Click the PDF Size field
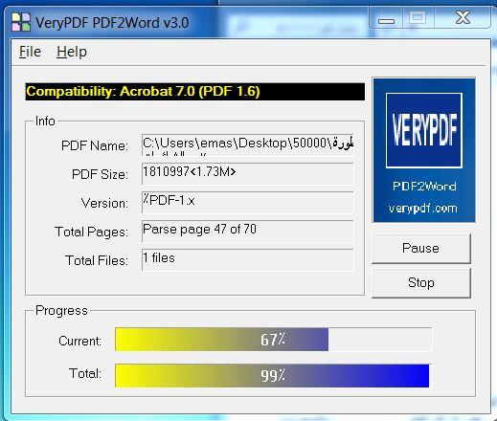Screen dimensions: 497x421 (x=248, y=174)
